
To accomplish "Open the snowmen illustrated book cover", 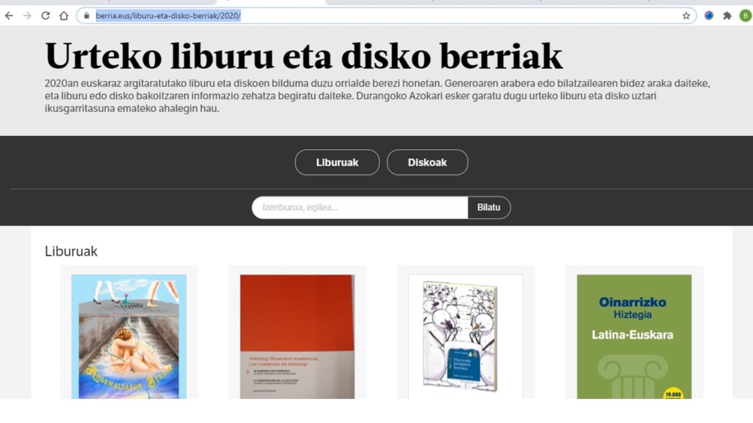I will click(x=466, y=337).
